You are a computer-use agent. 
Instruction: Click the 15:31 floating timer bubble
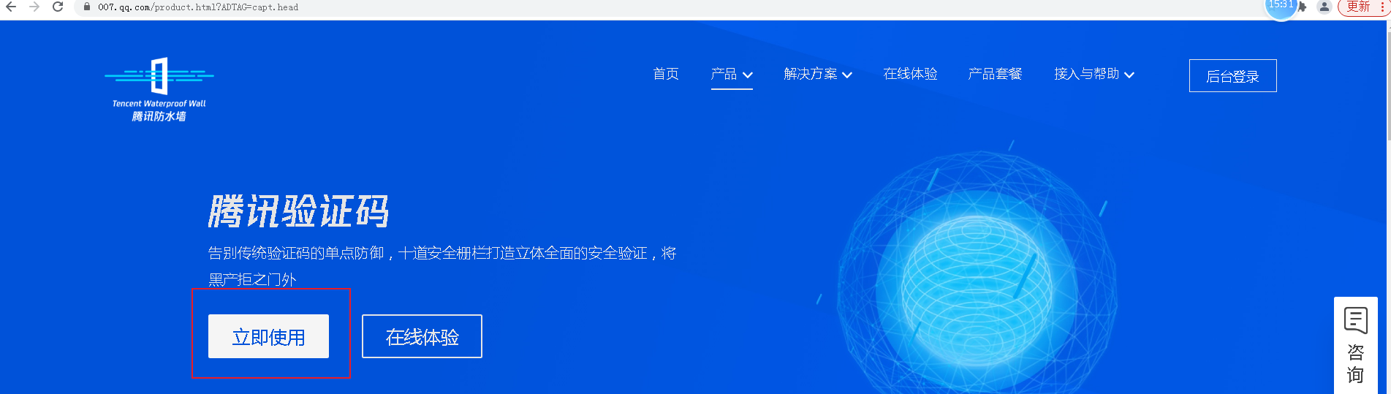click(1281, 6)
